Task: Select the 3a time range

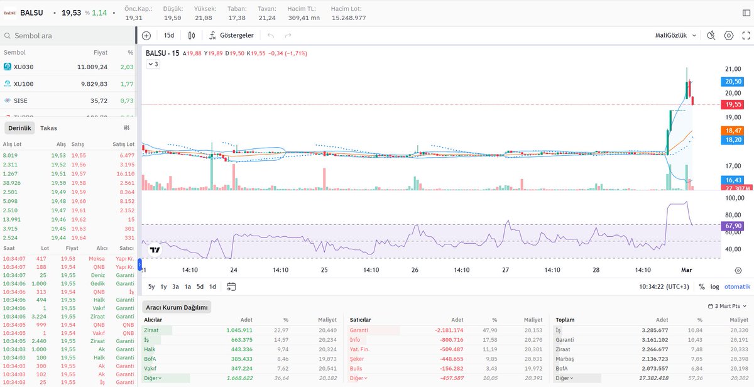Action: 176,286
